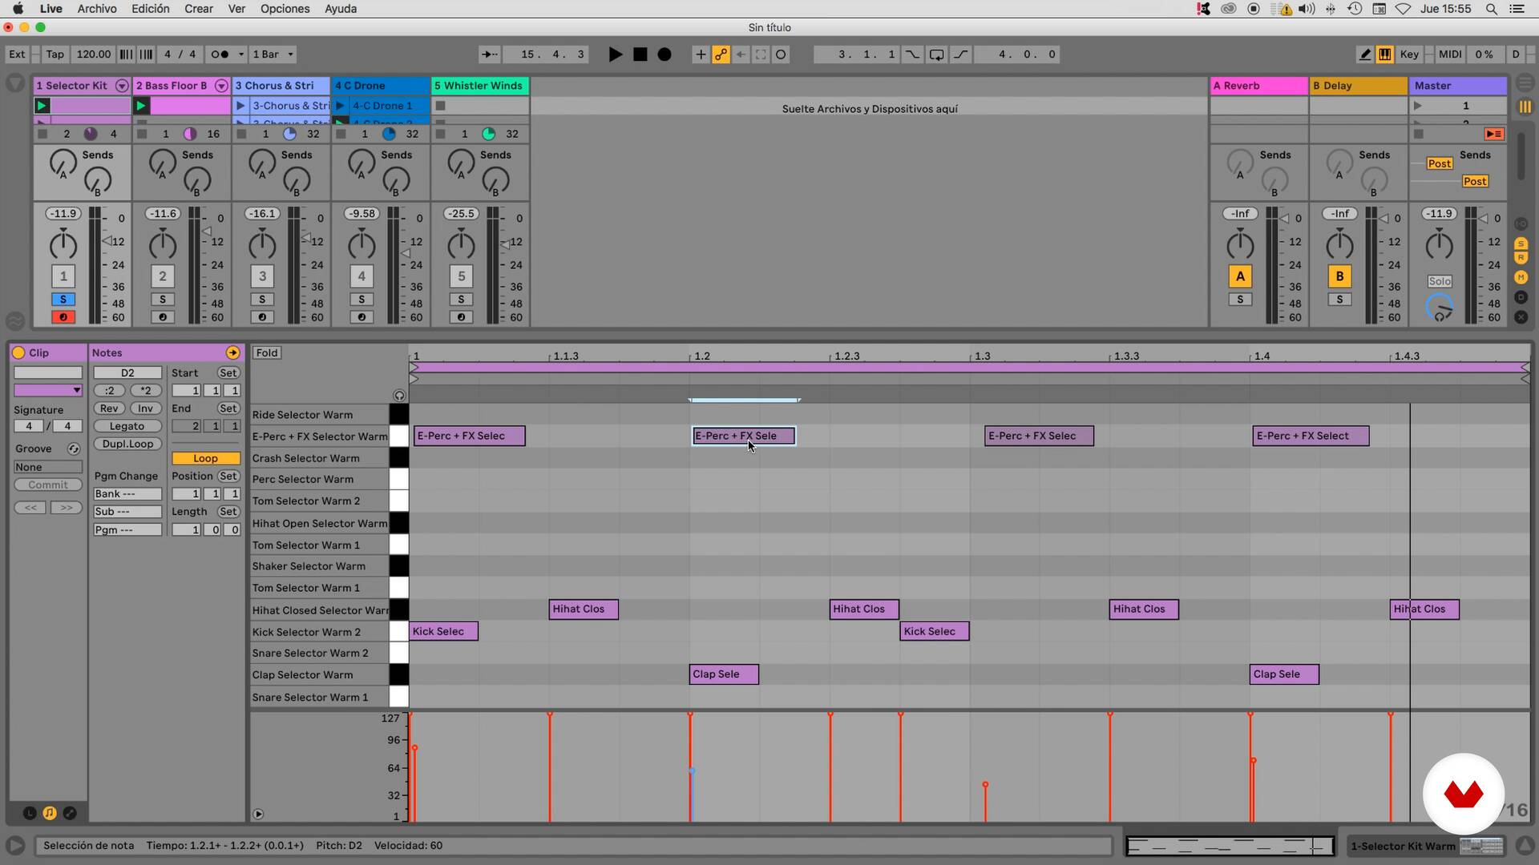
Task: Toggle Punch-In switch
Action: (912, 54)
